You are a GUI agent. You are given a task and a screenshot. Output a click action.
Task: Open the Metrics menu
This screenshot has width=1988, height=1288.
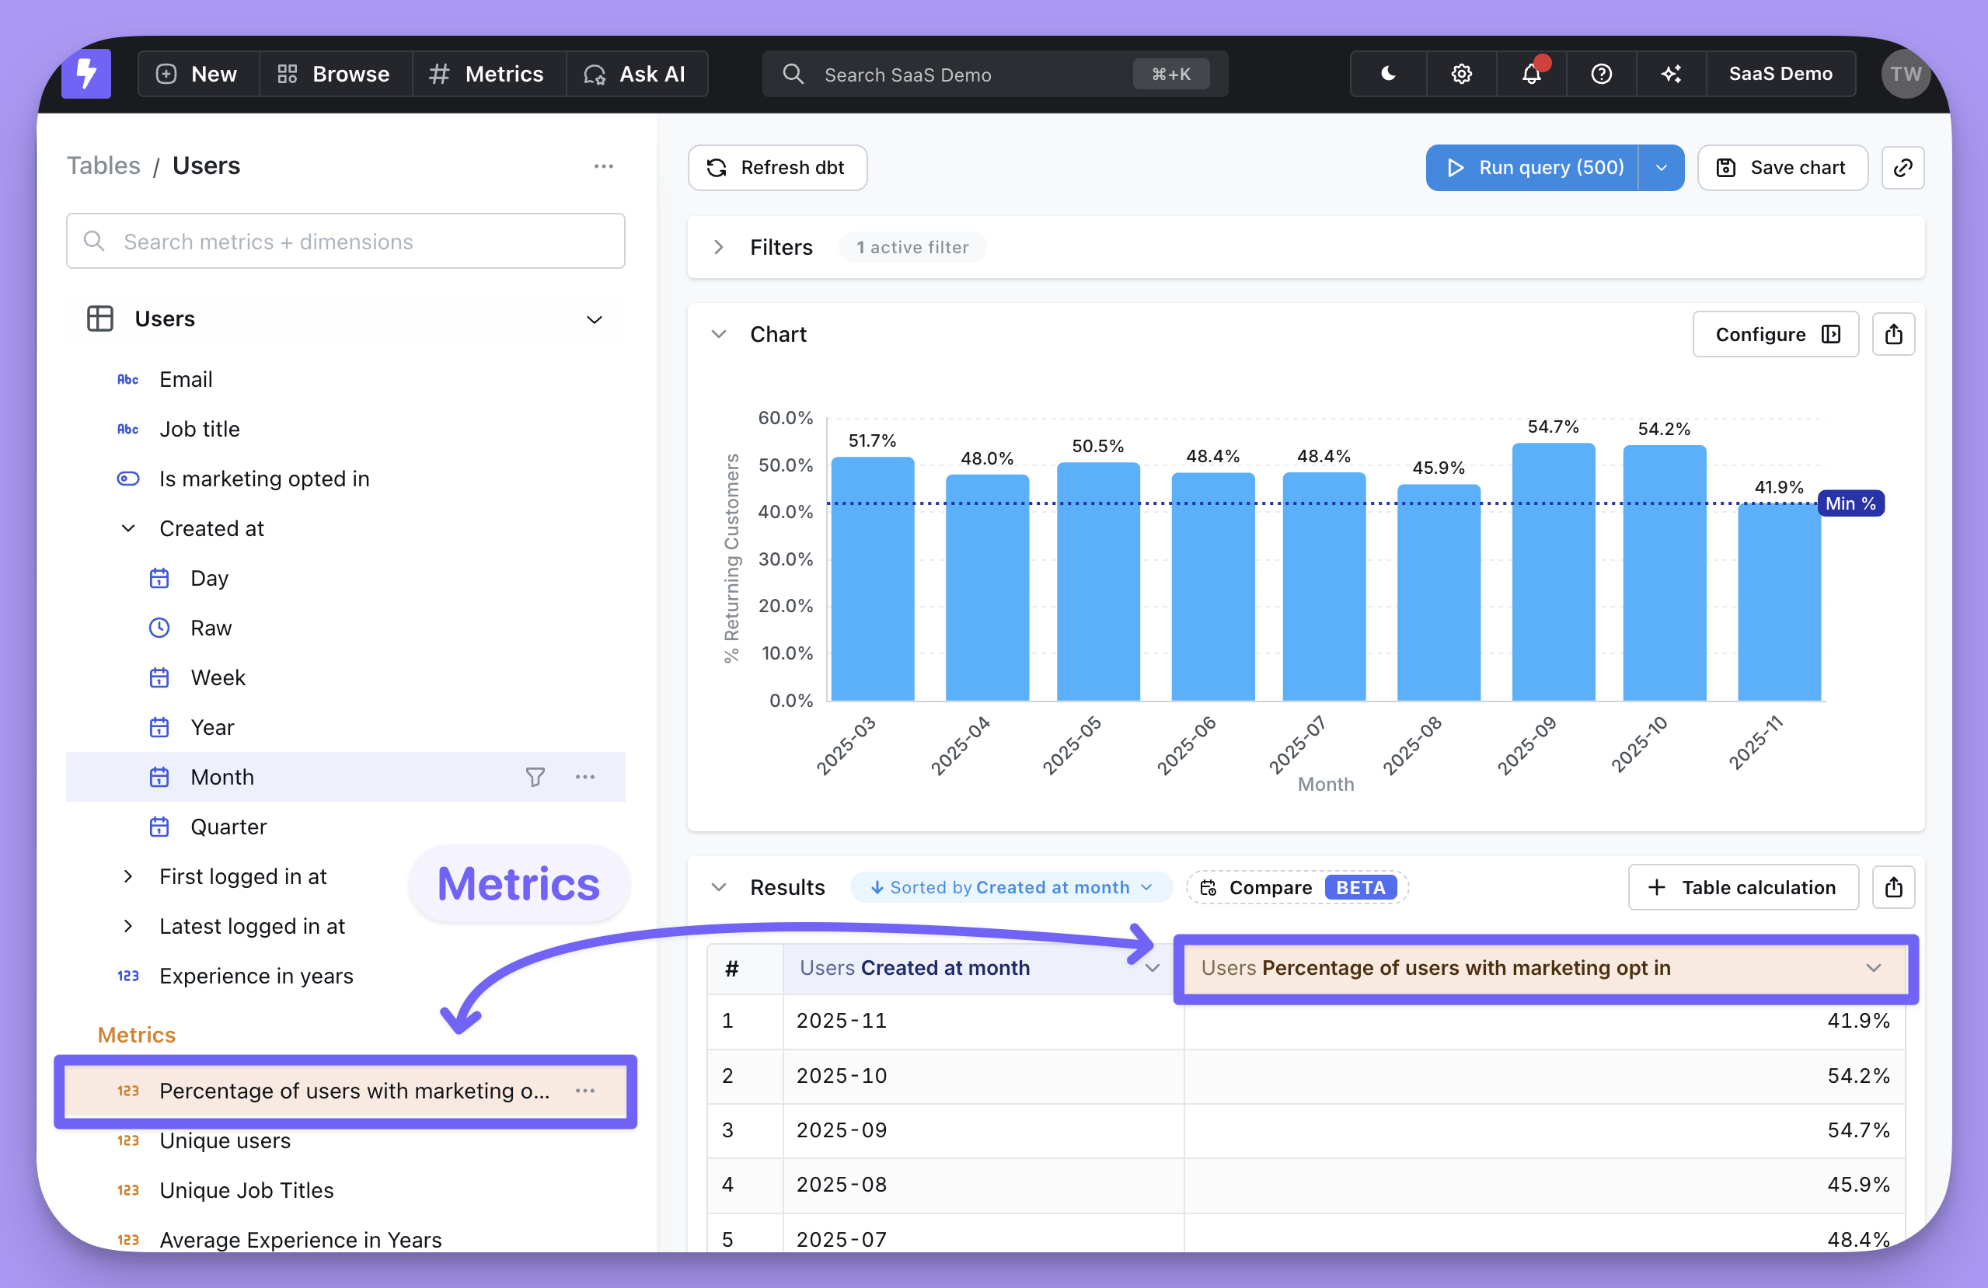pyautogui.click(x=487, y=75)
